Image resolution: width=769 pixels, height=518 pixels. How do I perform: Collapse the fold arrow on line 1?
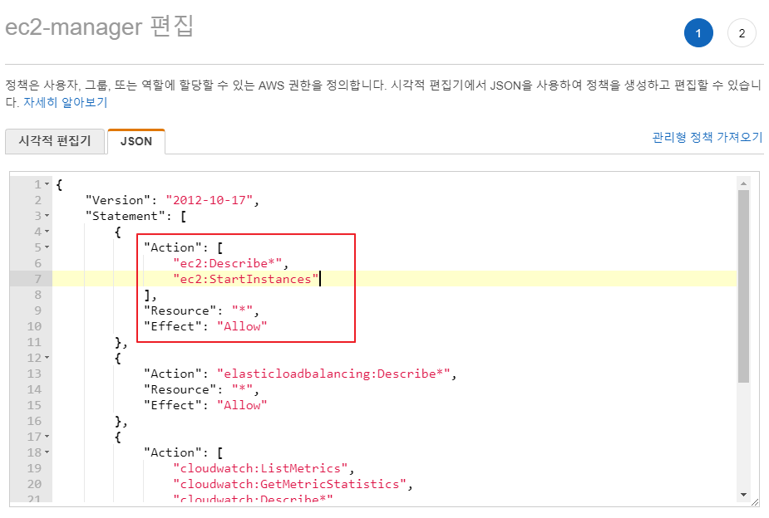47,184
